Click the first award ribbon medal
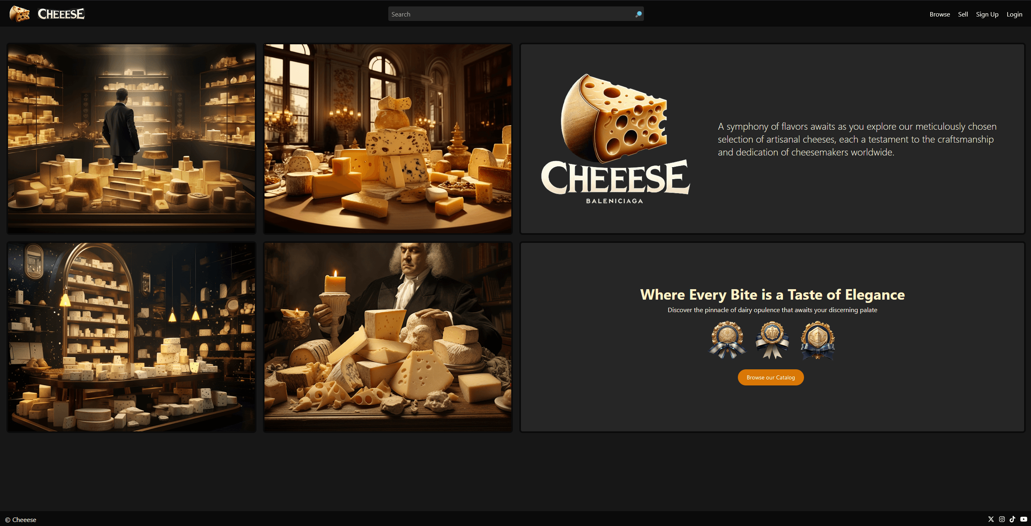Screen dimensions: 1031x526 coord(727,340)
